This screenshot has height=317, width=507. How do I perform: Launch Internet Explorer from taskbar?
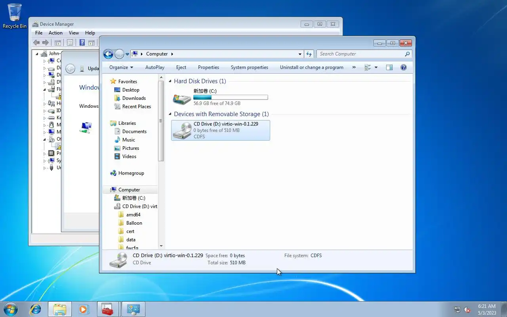[x=36, y=309]
